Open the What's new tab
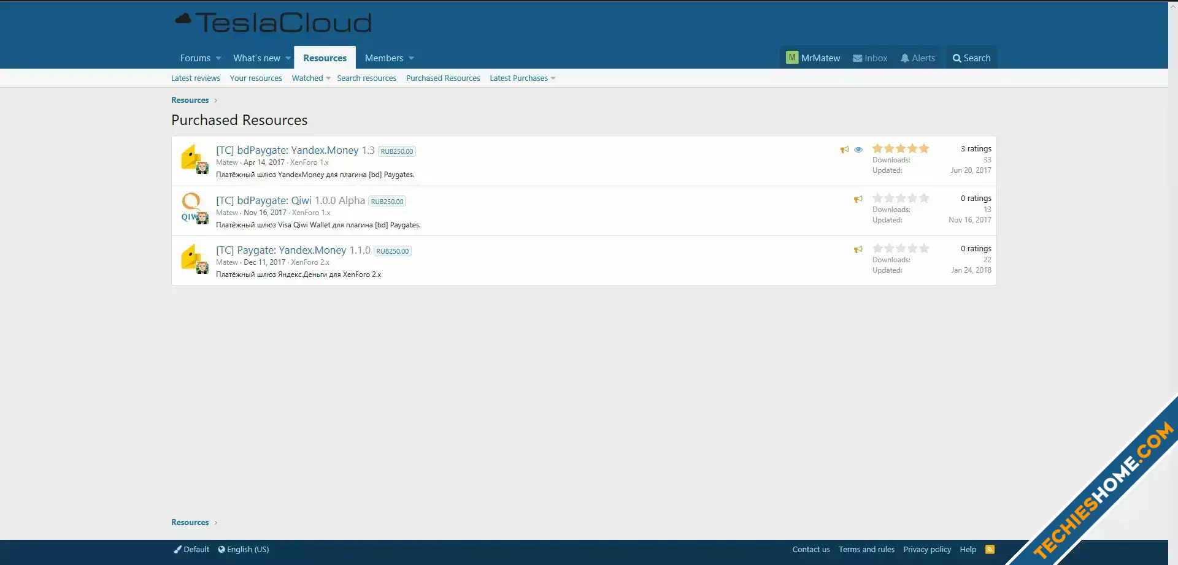The height and width of the screenshot is (565, 1178). 256,58
